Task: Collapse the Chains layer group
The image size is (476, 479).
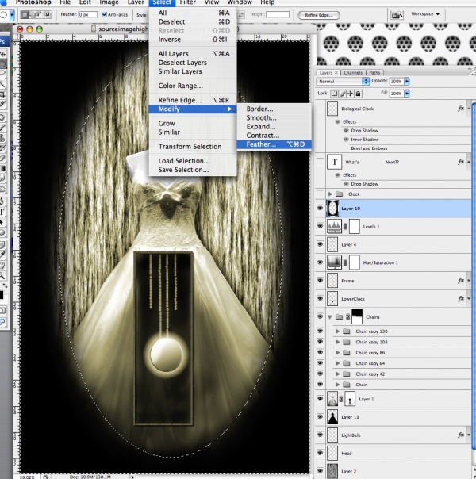Action: point(330,317)
